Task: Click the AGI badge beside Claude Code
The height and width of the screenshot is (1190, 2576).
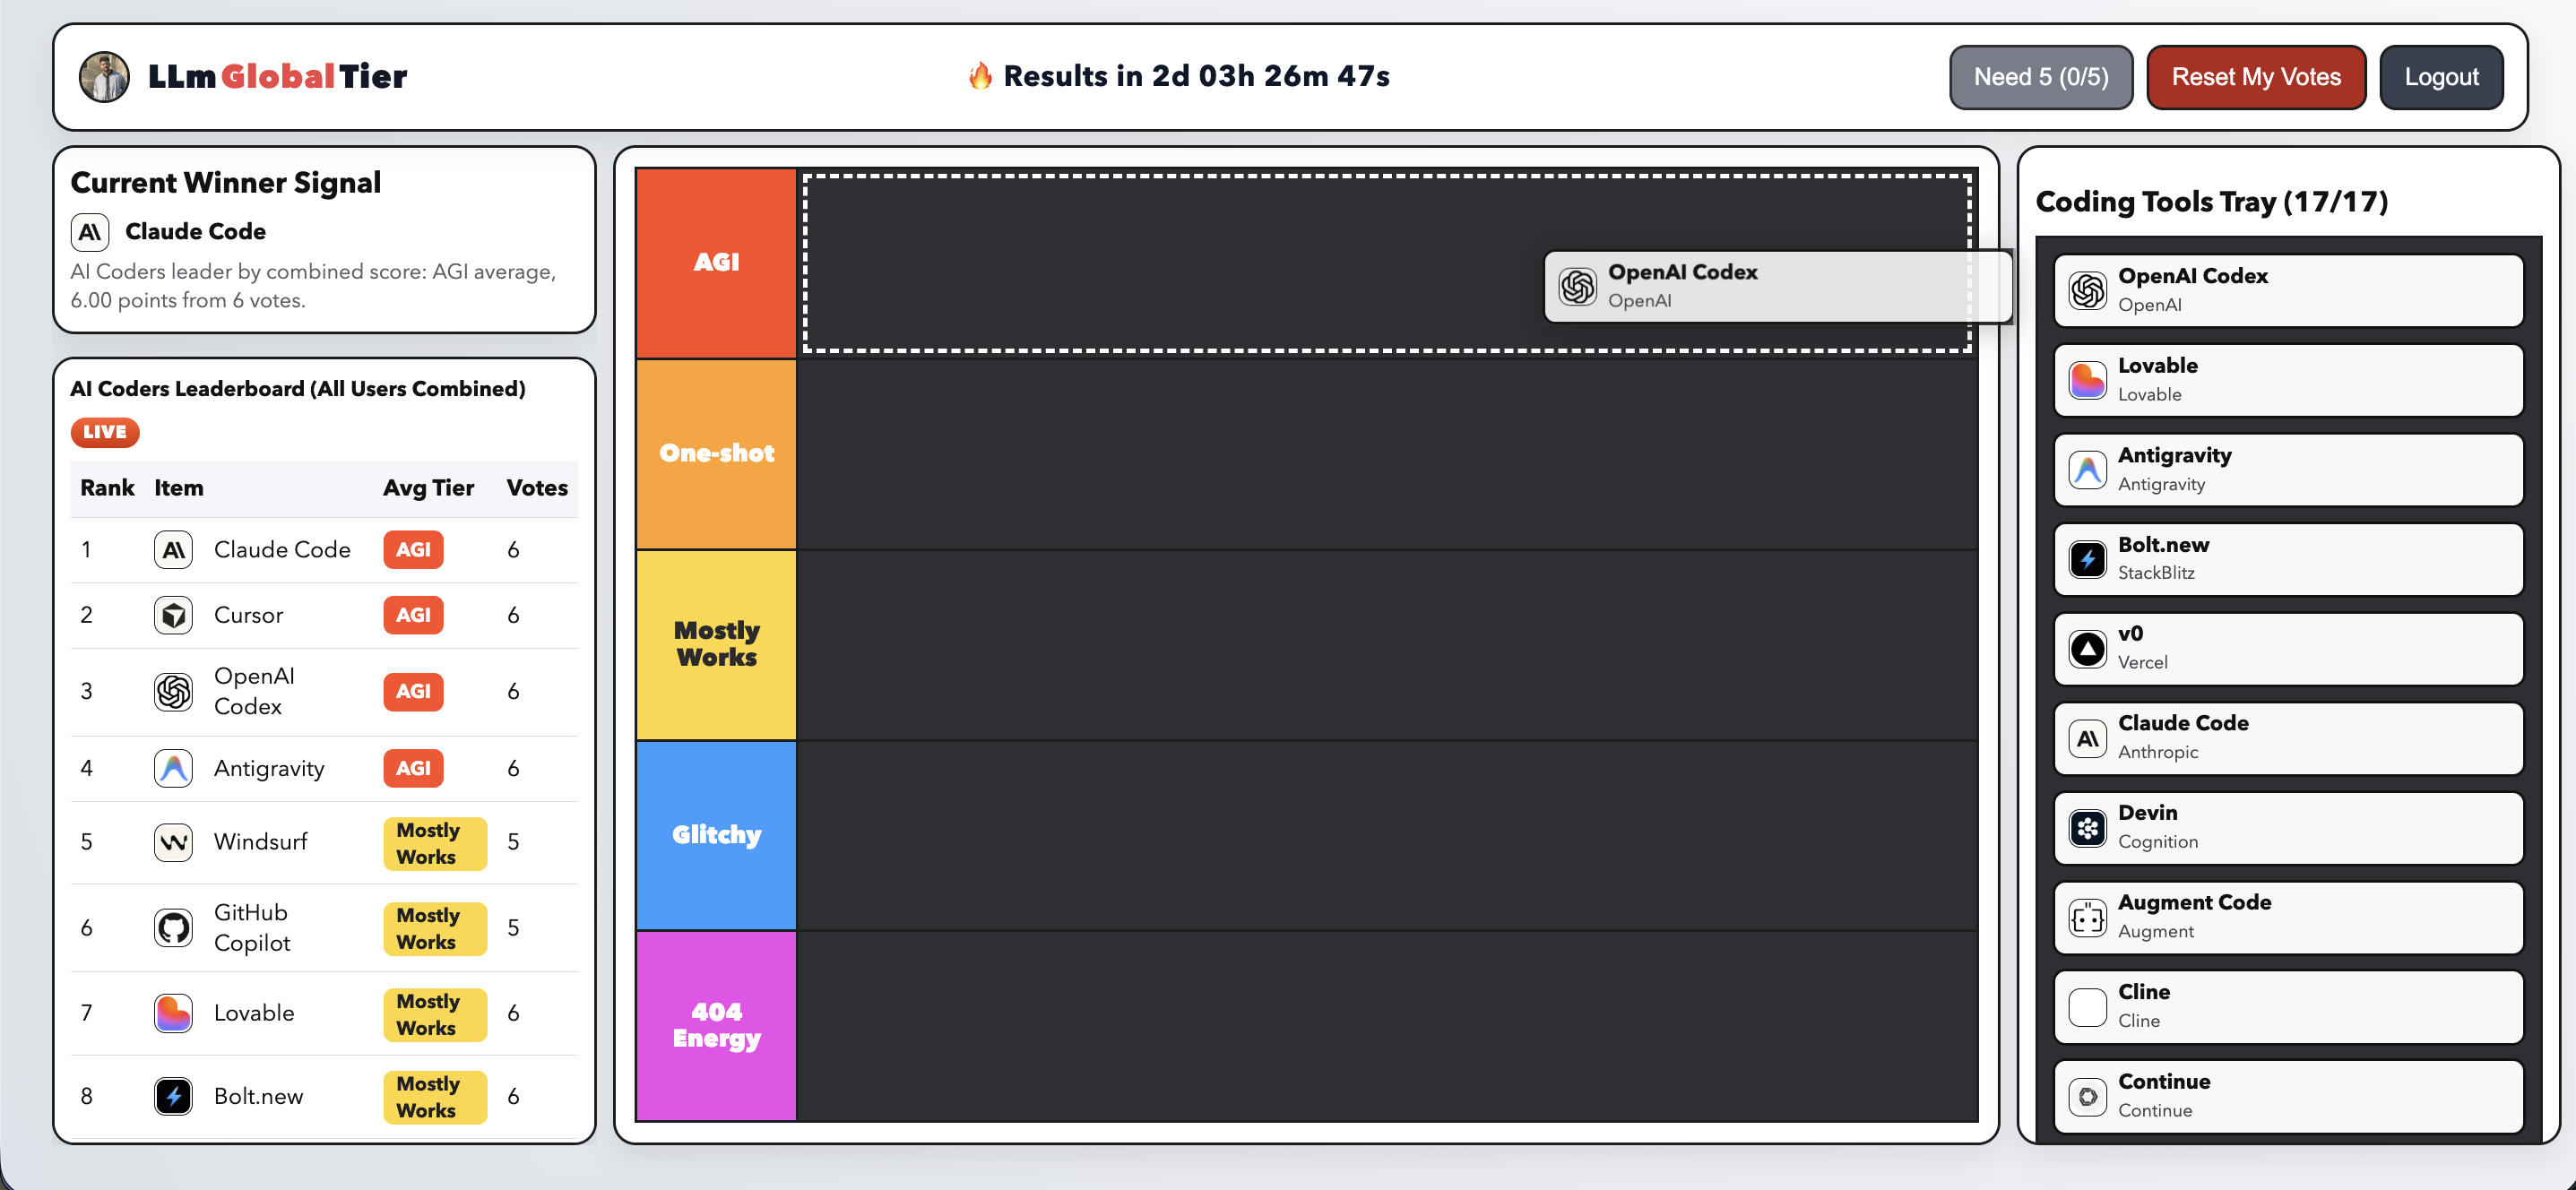Action: [413, 549]
